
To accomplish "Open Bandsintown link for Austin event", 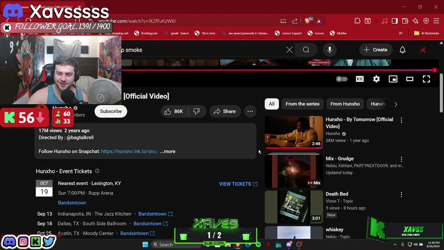I will coord(137,233).
